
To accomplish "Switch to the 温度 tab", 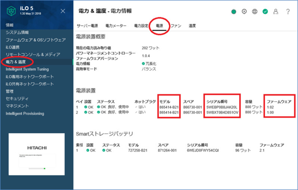I will point(192,26).
